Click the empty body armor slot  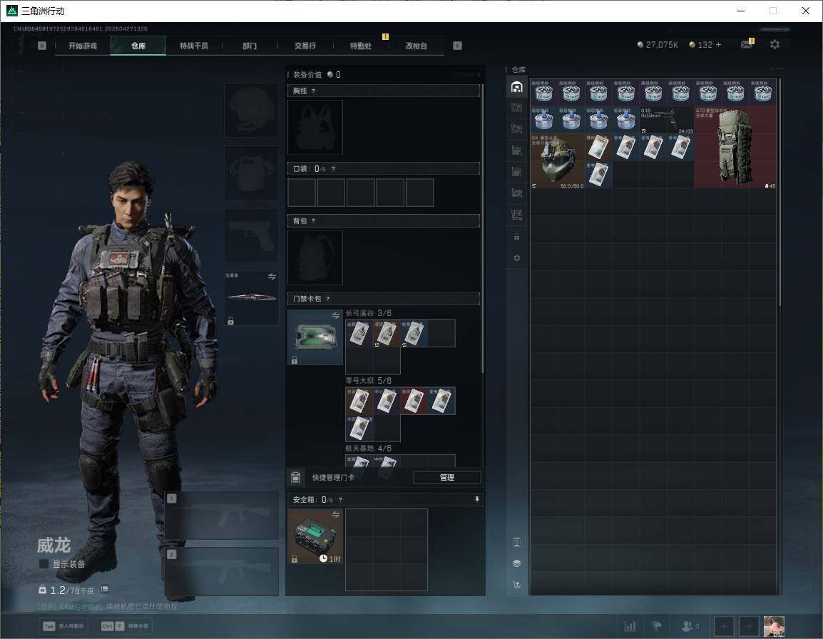(x=252, y=173)
